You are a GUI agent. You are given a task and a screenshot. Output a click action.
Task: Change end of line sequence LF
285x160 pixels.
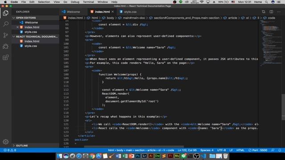(231, 150)
